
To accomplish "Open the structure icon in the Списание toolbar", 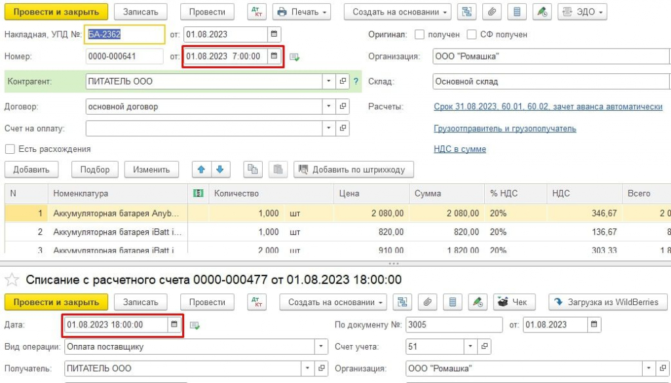I will point(402,302).
